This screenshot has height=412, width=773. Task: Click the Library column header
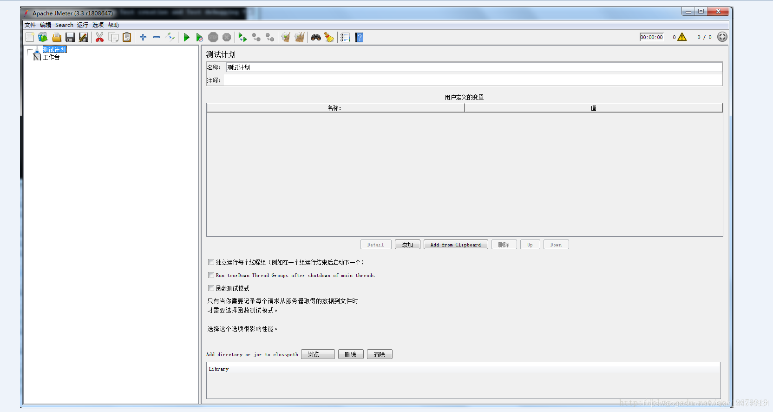464,369
